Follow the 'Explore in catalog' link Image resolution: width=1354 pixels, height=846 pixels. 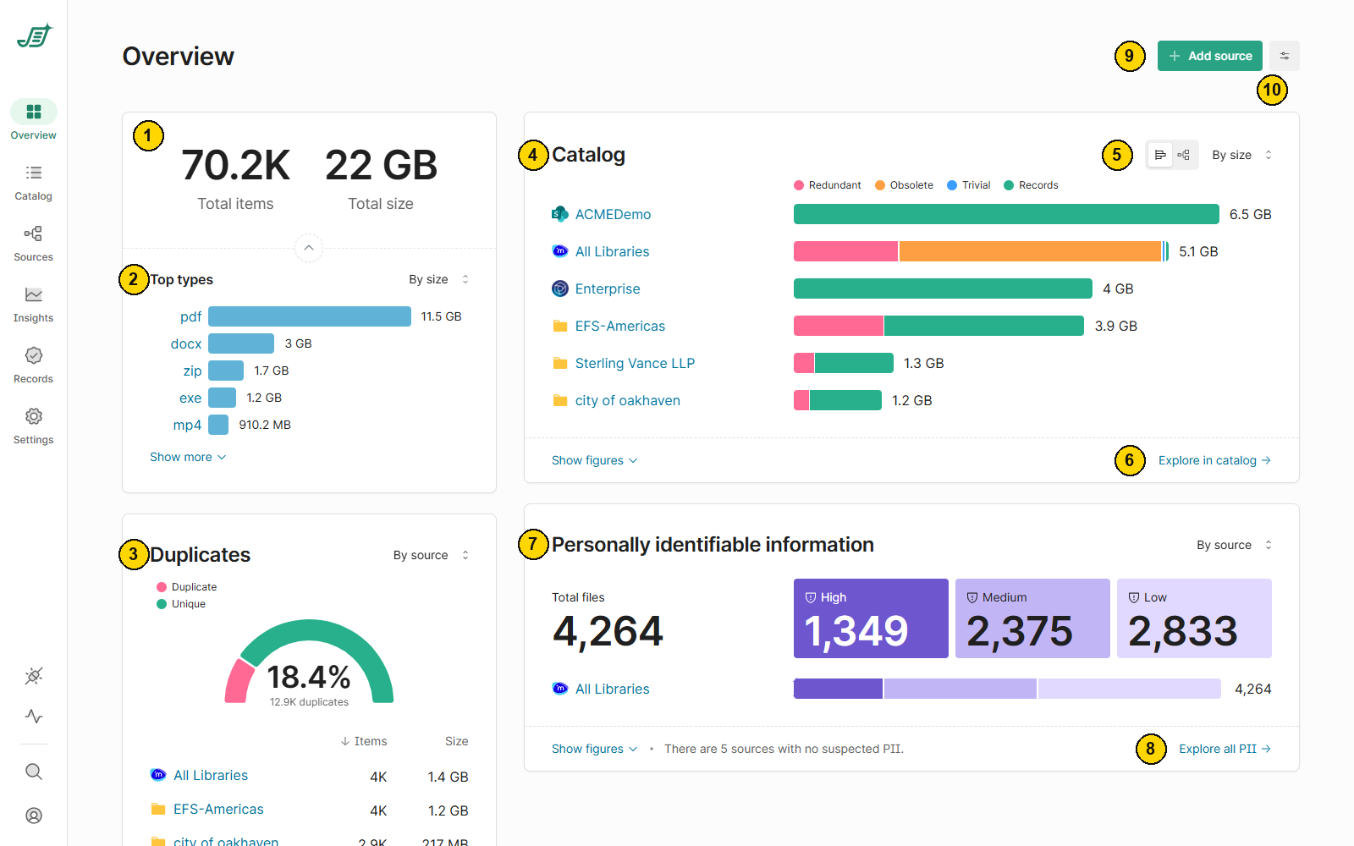pyautogui.click(x=1214, y=460)
